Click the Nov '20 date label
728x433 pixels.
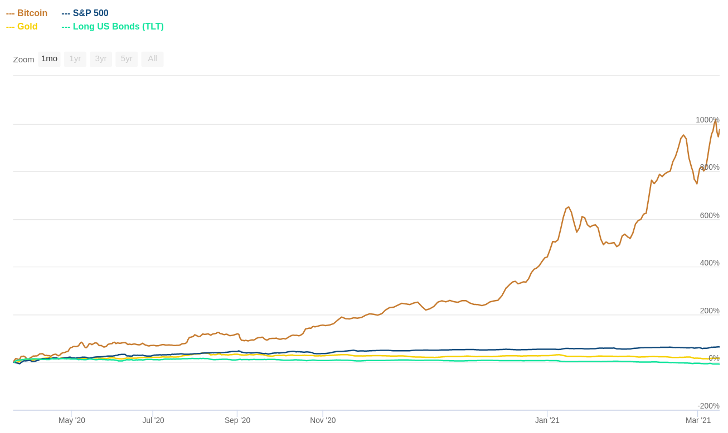tap(323, 420)
